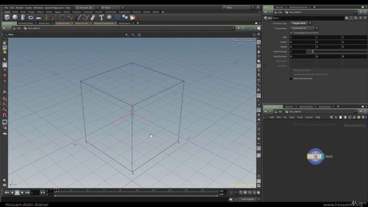Stop playback in the playbar

click(17, 193)
